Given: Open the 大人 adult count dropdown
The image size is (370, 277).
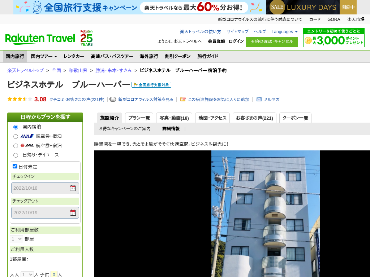Looking at the screenshot, I should (27, 274).
